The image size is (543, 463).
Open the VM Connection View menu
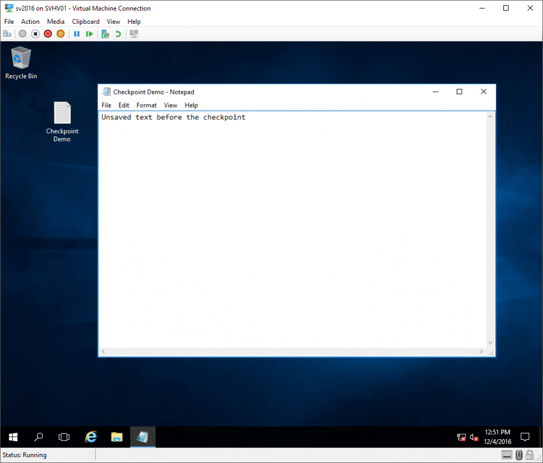tap(113, 21)
